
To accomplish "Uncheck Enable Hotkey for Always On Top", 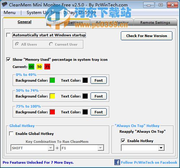I will [x=123, y=141].
